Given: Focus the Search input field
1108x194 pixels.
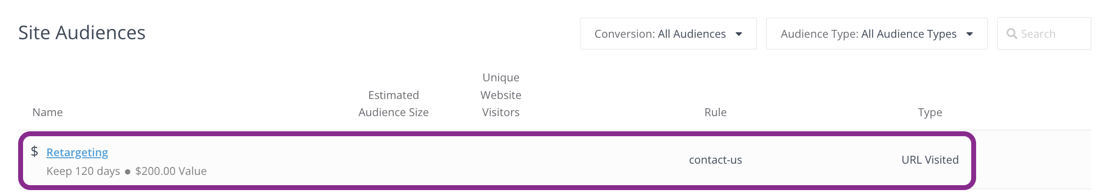Looking at the screenshot, I should tap(1044, 34).
